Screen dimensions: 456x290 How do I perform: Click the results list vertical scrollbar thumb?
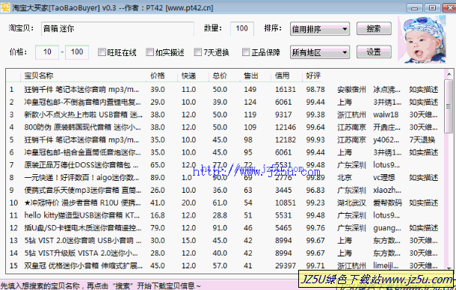point(449,107)
